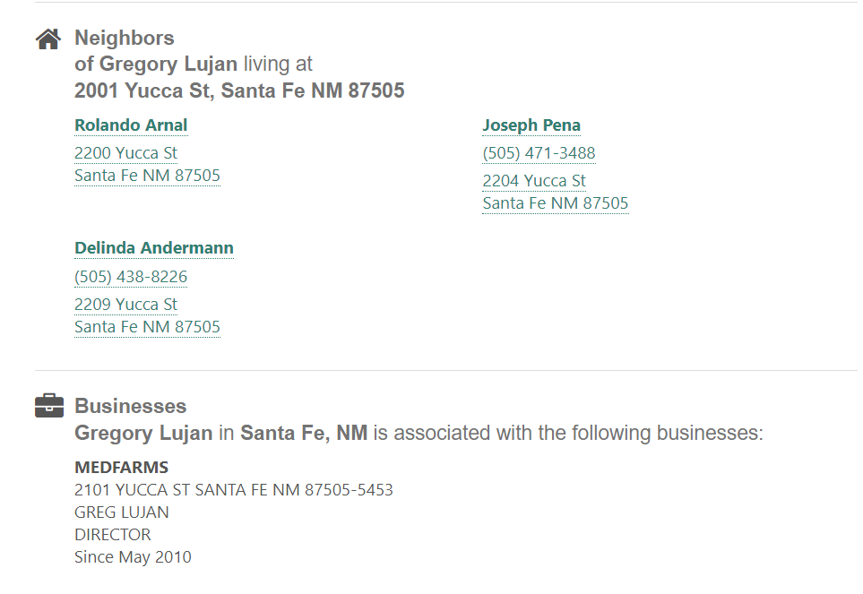Open the 2204 Yucca St address link
The image size is (863, 594).
534,181
